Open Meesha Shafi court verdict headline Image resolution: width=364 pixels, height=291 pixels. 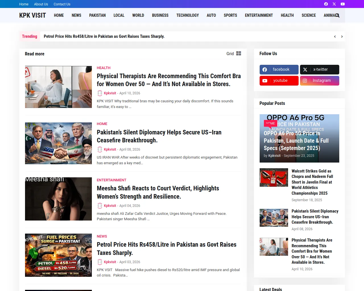pos(158,192)
